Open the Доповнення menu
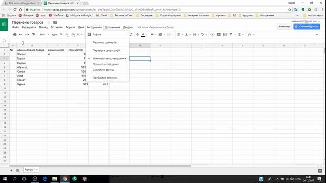 [113, 27]
